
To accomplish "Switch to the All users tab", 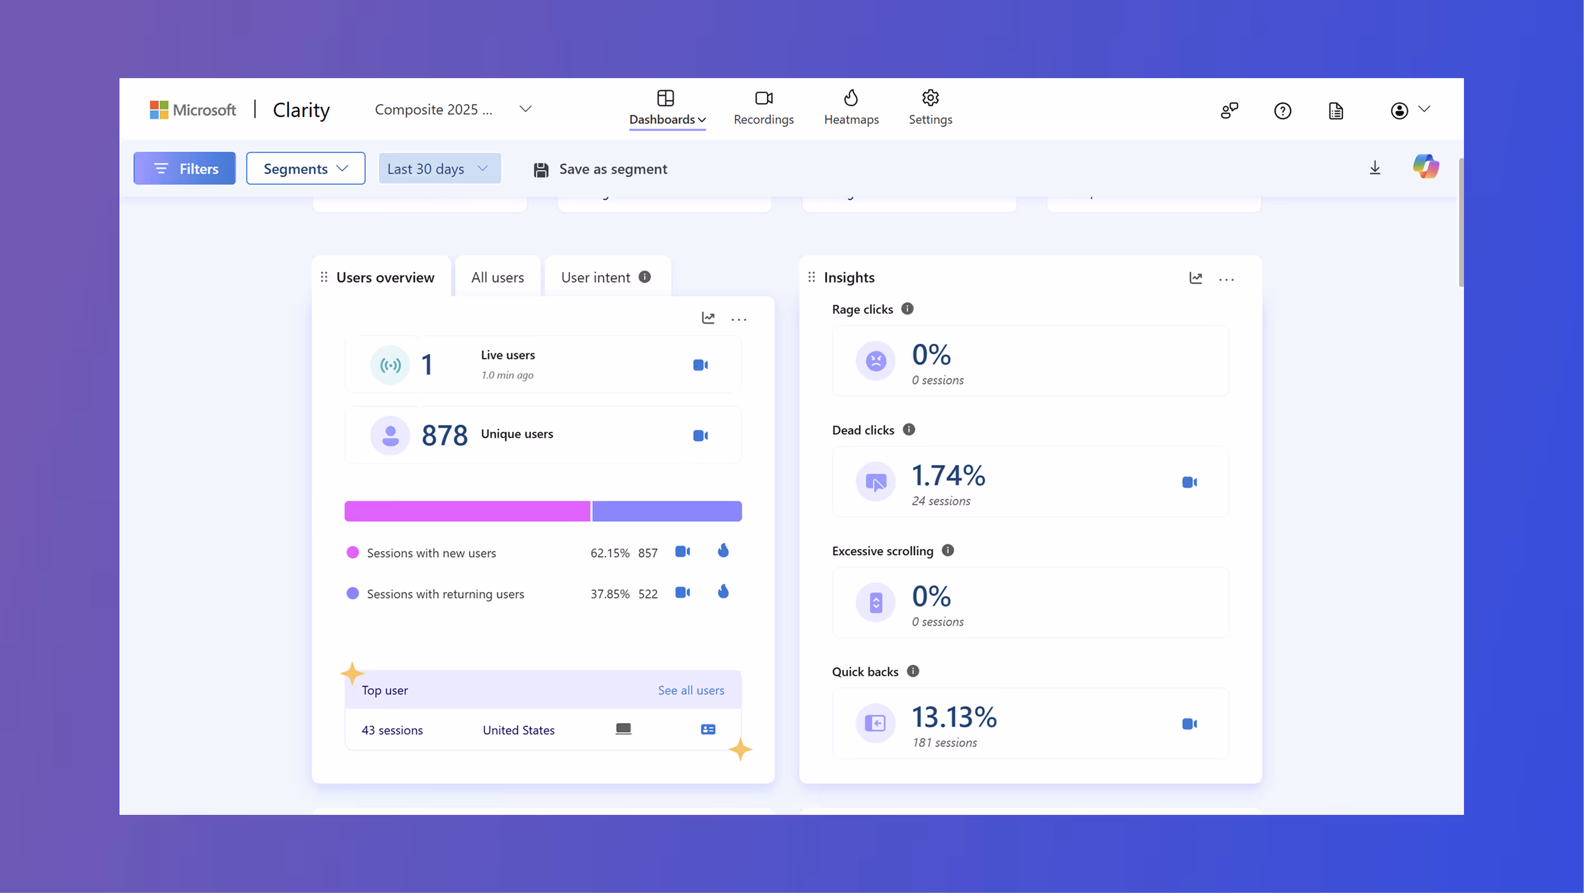I will tap(497, 277).
